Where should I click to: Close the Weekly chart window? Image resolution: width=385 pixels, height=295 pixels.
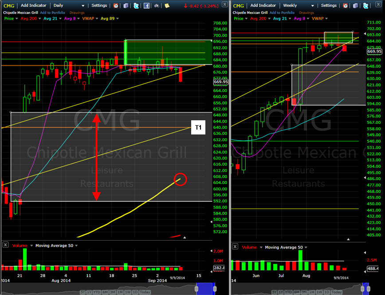(x=378, y=4)
